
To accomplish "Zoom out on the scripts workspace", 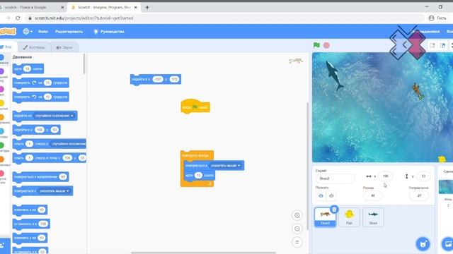I will pyautogui.click(x=297, y=229).
